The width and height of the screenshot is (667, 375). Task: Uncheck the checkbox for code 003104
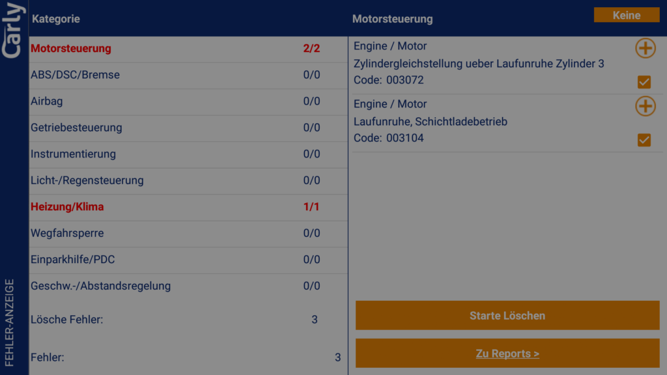(x=644, y=140)
